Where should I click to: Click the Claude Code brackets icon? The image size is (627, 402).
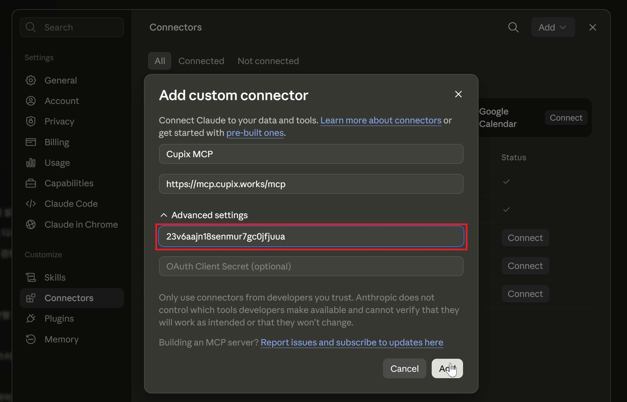click(31, 204)
